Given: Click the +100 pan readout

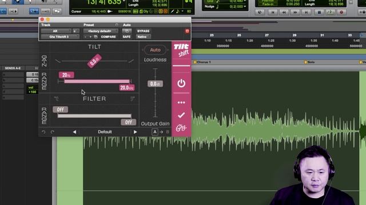Looking at the screenshot, I should pyautogui.click(x=32, y=92).
